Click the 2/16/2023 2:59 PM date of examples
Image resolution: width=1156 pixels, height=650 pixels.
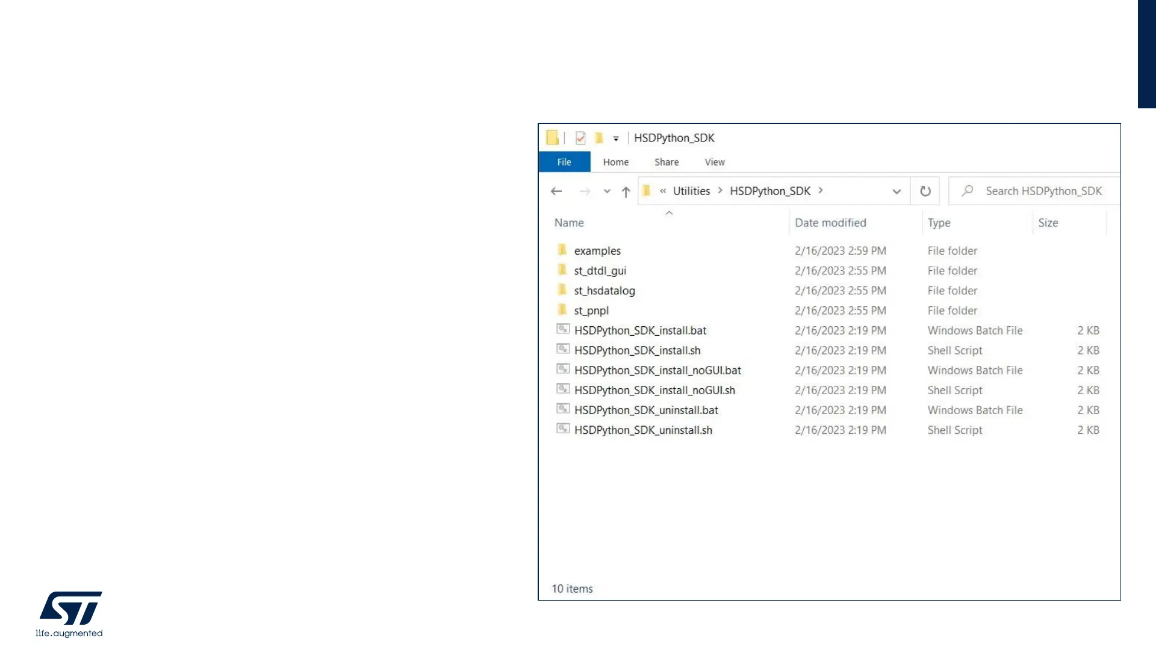tap(841, 250)
